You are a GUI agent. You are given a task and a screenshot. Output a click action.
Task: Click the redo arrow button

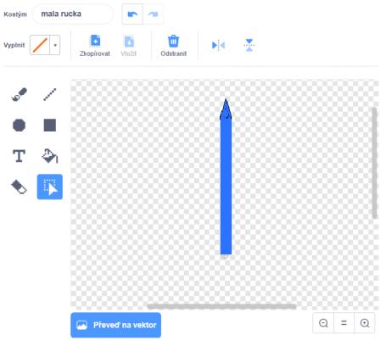click(x=153, y=14)
